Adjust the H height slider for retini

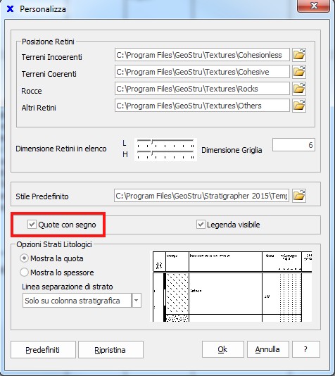pyautogui.click(x=165, y=154)
